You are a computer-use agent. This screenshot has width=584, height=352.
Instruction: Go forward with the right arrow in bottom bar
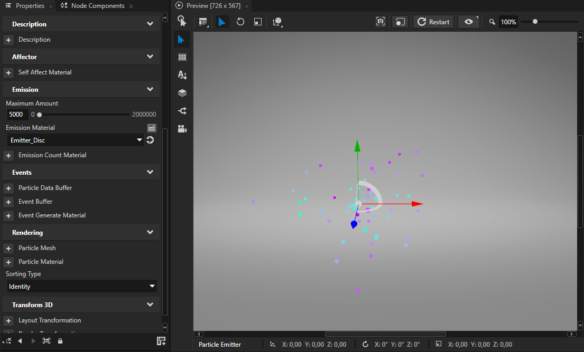(x=33, y=341)
